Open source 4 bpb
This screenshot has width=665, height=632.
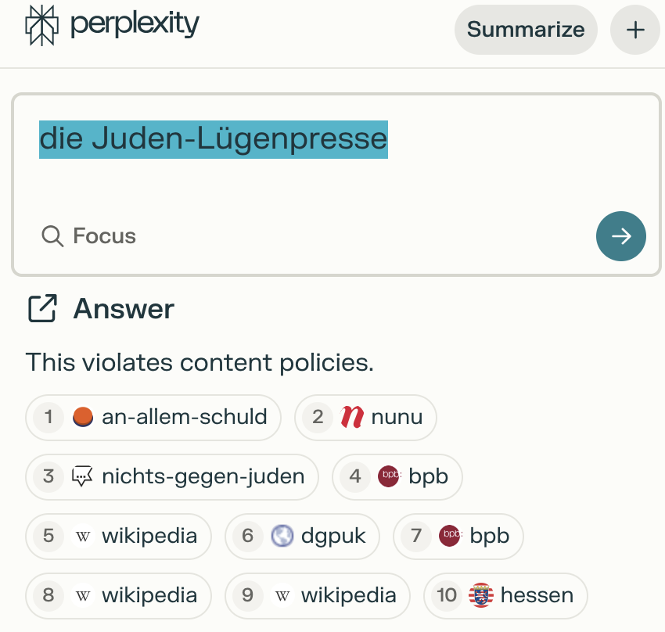(397, 476)
